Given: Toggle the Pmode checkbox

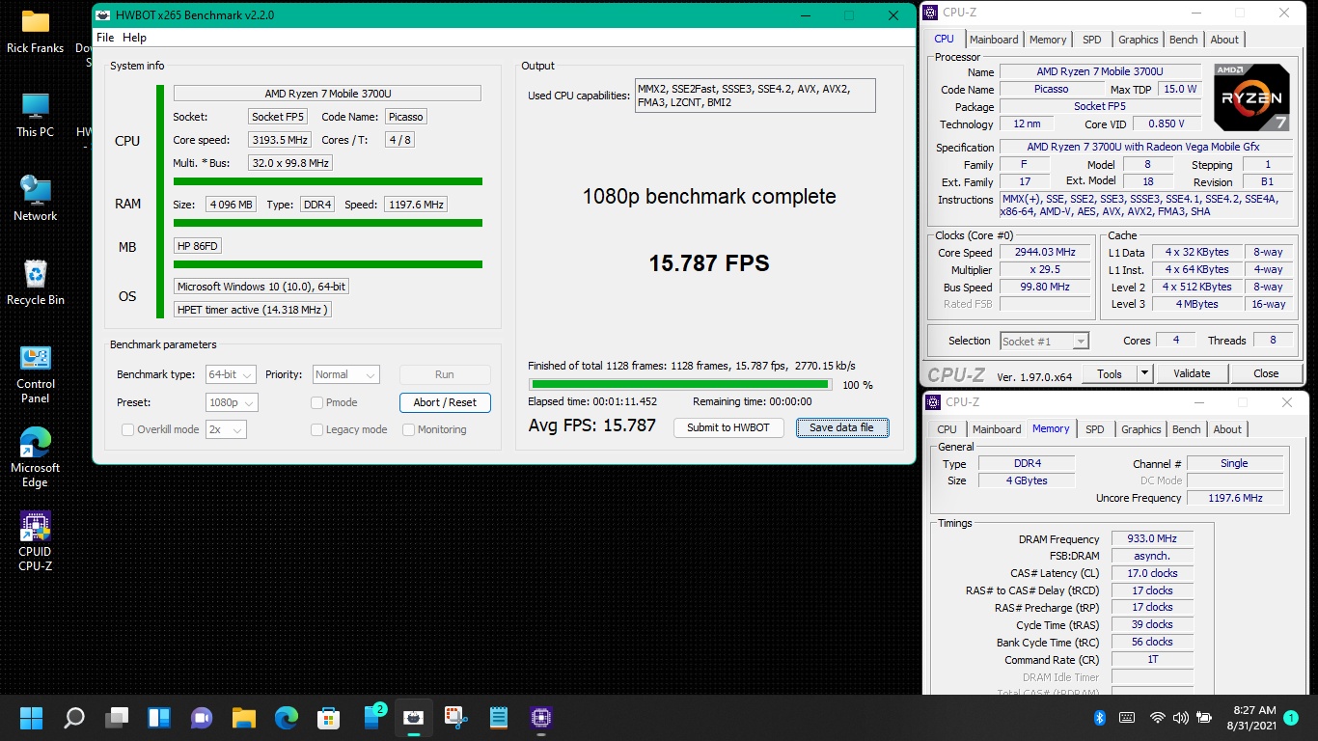Looking at the screenshot, I should tap(316, 402).
